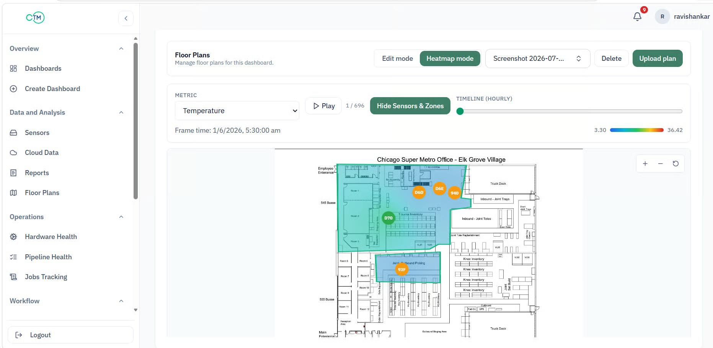Click the Reports document icon
The width and height of the screenshot is (713, 348).
coord(13,173)
